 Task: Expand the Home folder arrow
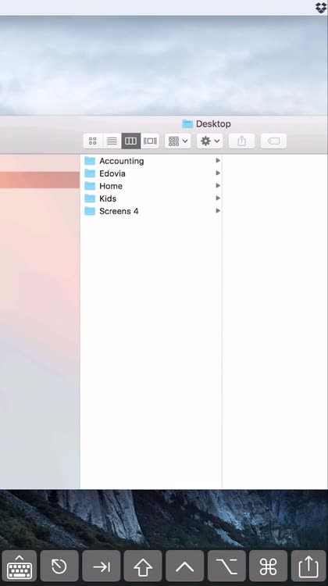pos(218,186)
